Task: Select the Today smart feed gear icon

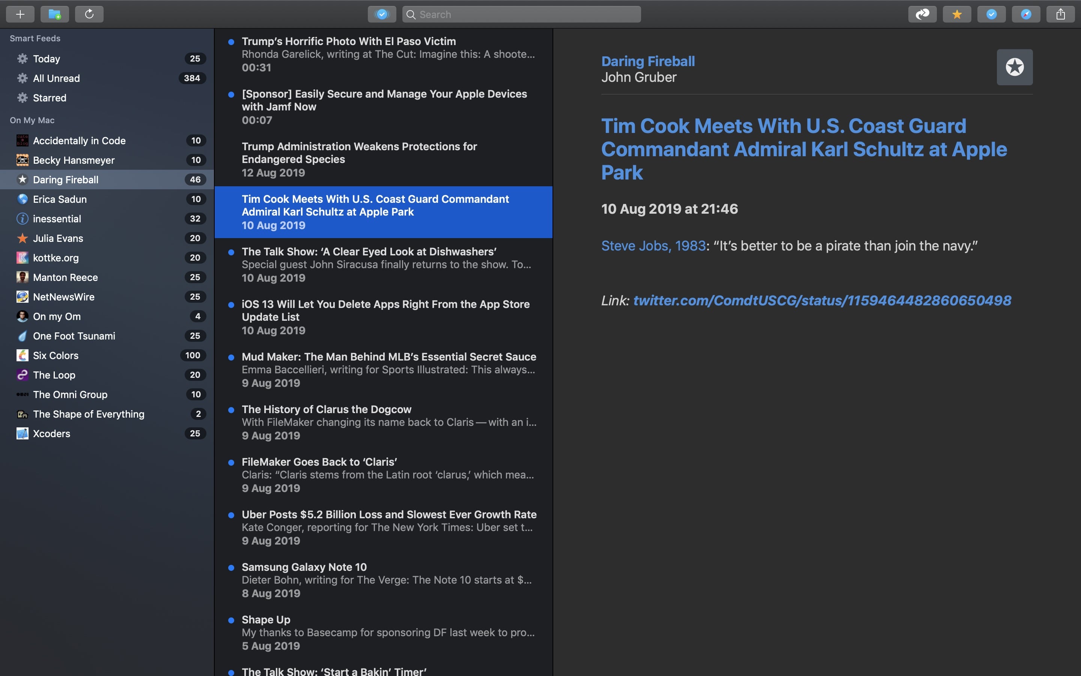Action: point(23,59)
